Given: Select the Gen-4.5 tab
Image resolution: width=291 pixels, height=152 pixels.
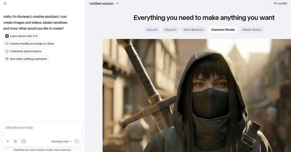Looking at the screenshot, I should [152, 30].
